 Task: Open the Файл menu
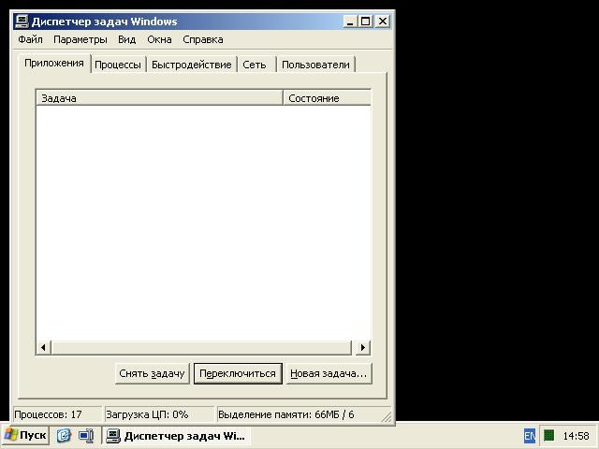coord(30,39)
